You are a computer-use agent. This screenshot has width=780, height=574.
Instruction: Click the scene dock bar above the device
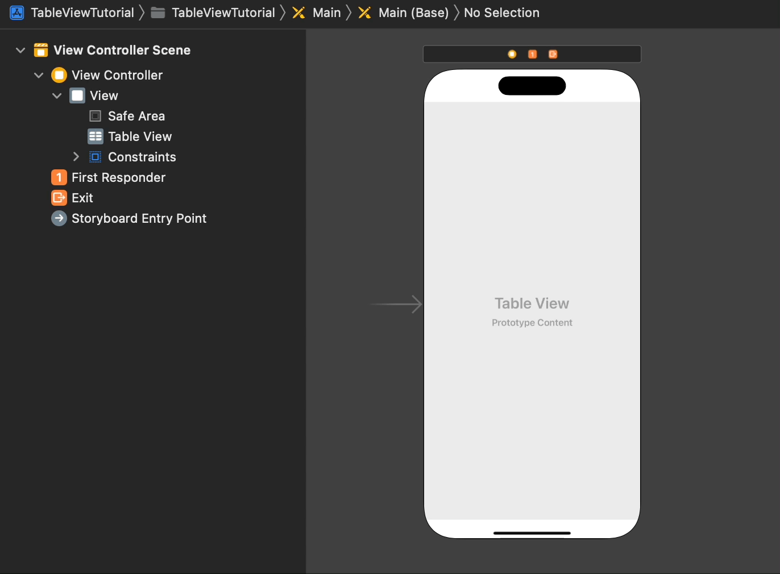(532, 54)
